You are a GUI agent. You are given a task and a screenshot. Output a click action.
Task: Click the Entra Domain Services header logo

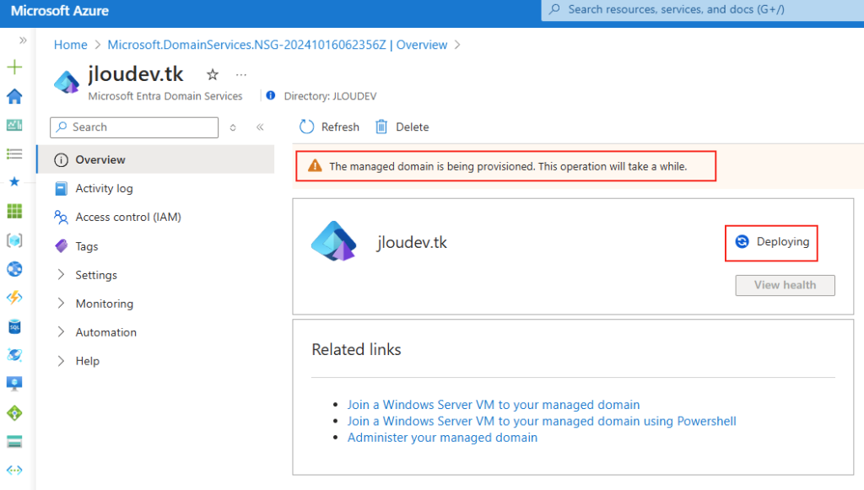point(67,82)
